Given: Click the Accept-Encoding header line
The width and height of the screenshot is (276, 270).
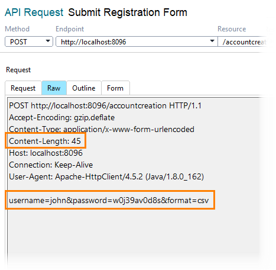Looking at the screenshot, I should point(62,117).
